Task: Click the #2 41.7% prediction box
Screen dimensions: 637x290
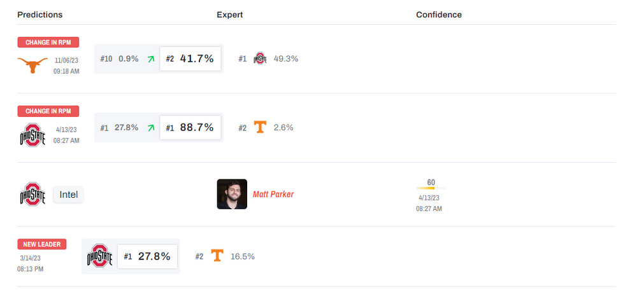Action: click(190, 59)
